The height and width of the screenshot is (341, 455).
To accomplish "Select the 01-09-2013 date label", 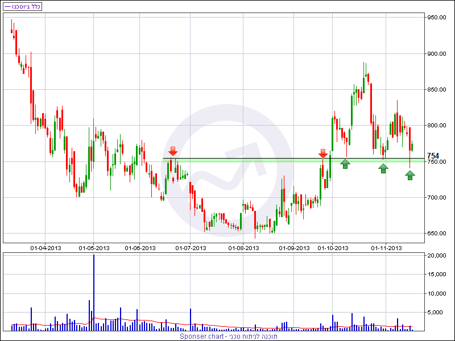I will [294, 248].
